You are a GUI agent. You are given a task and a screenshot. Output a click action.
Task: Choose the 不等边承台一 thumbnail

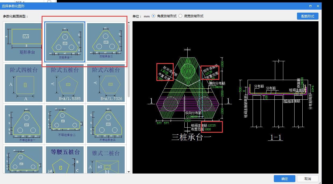(x=24, y=124)
